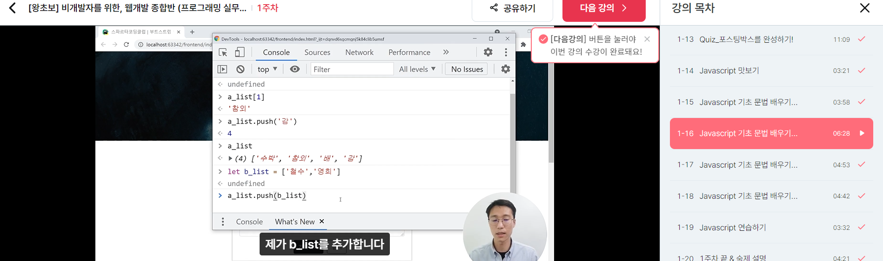Click the browser extensions puzzle icon
The width and height of the screenshot is (883, 261).
click(x=523, y=45)
